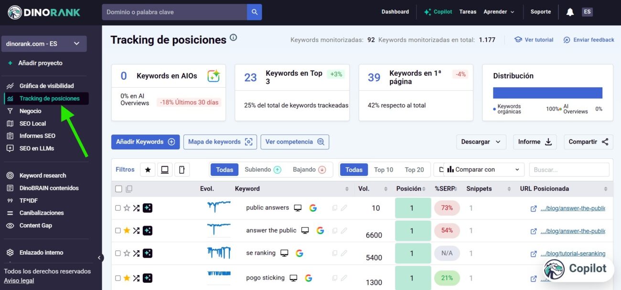Open the ES language selector
The image size is (621, 290).
click(587, 12)
